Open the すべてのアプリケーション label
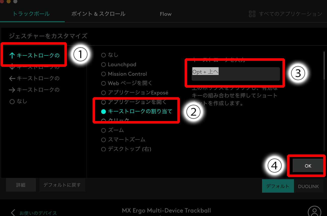 pyautogui.click(x=291, y=14)
